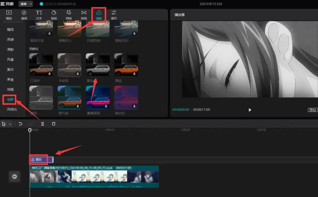Open the 调节 adjustment panel
Screen dimensions: 318x197
point(114,15)
